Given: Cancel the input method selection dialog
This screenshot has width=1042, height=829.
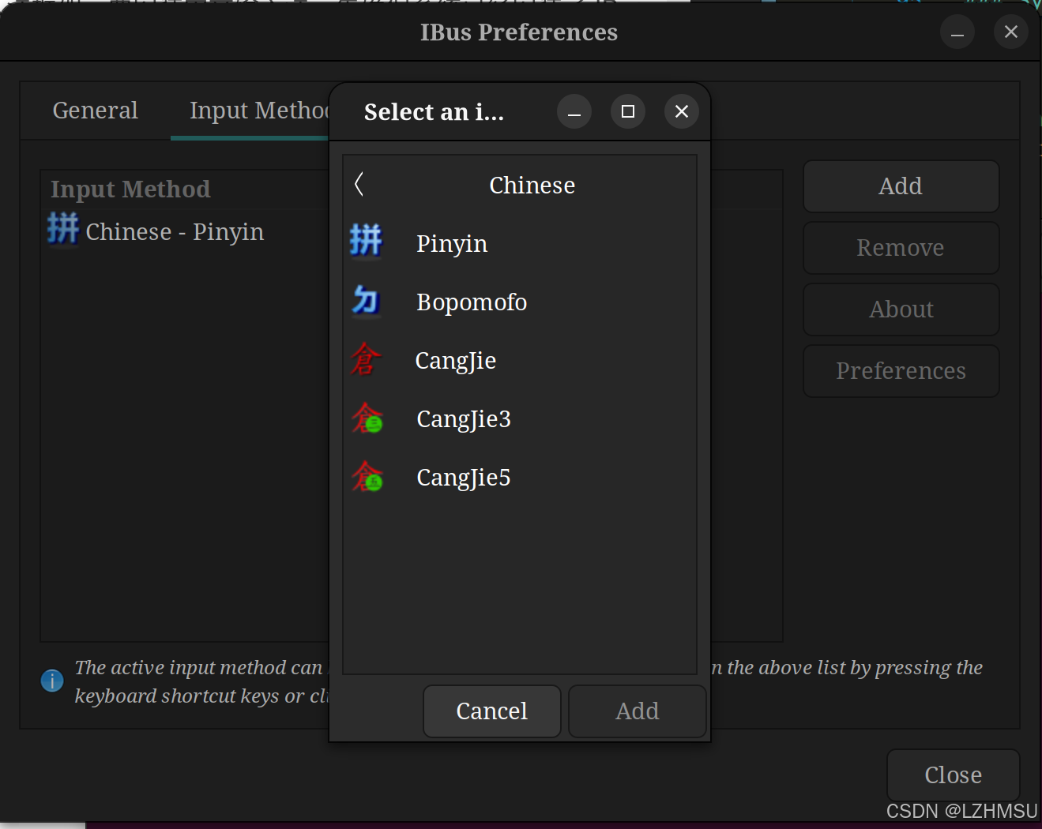Looking at the screenshot, I should [x=492, y=711].
